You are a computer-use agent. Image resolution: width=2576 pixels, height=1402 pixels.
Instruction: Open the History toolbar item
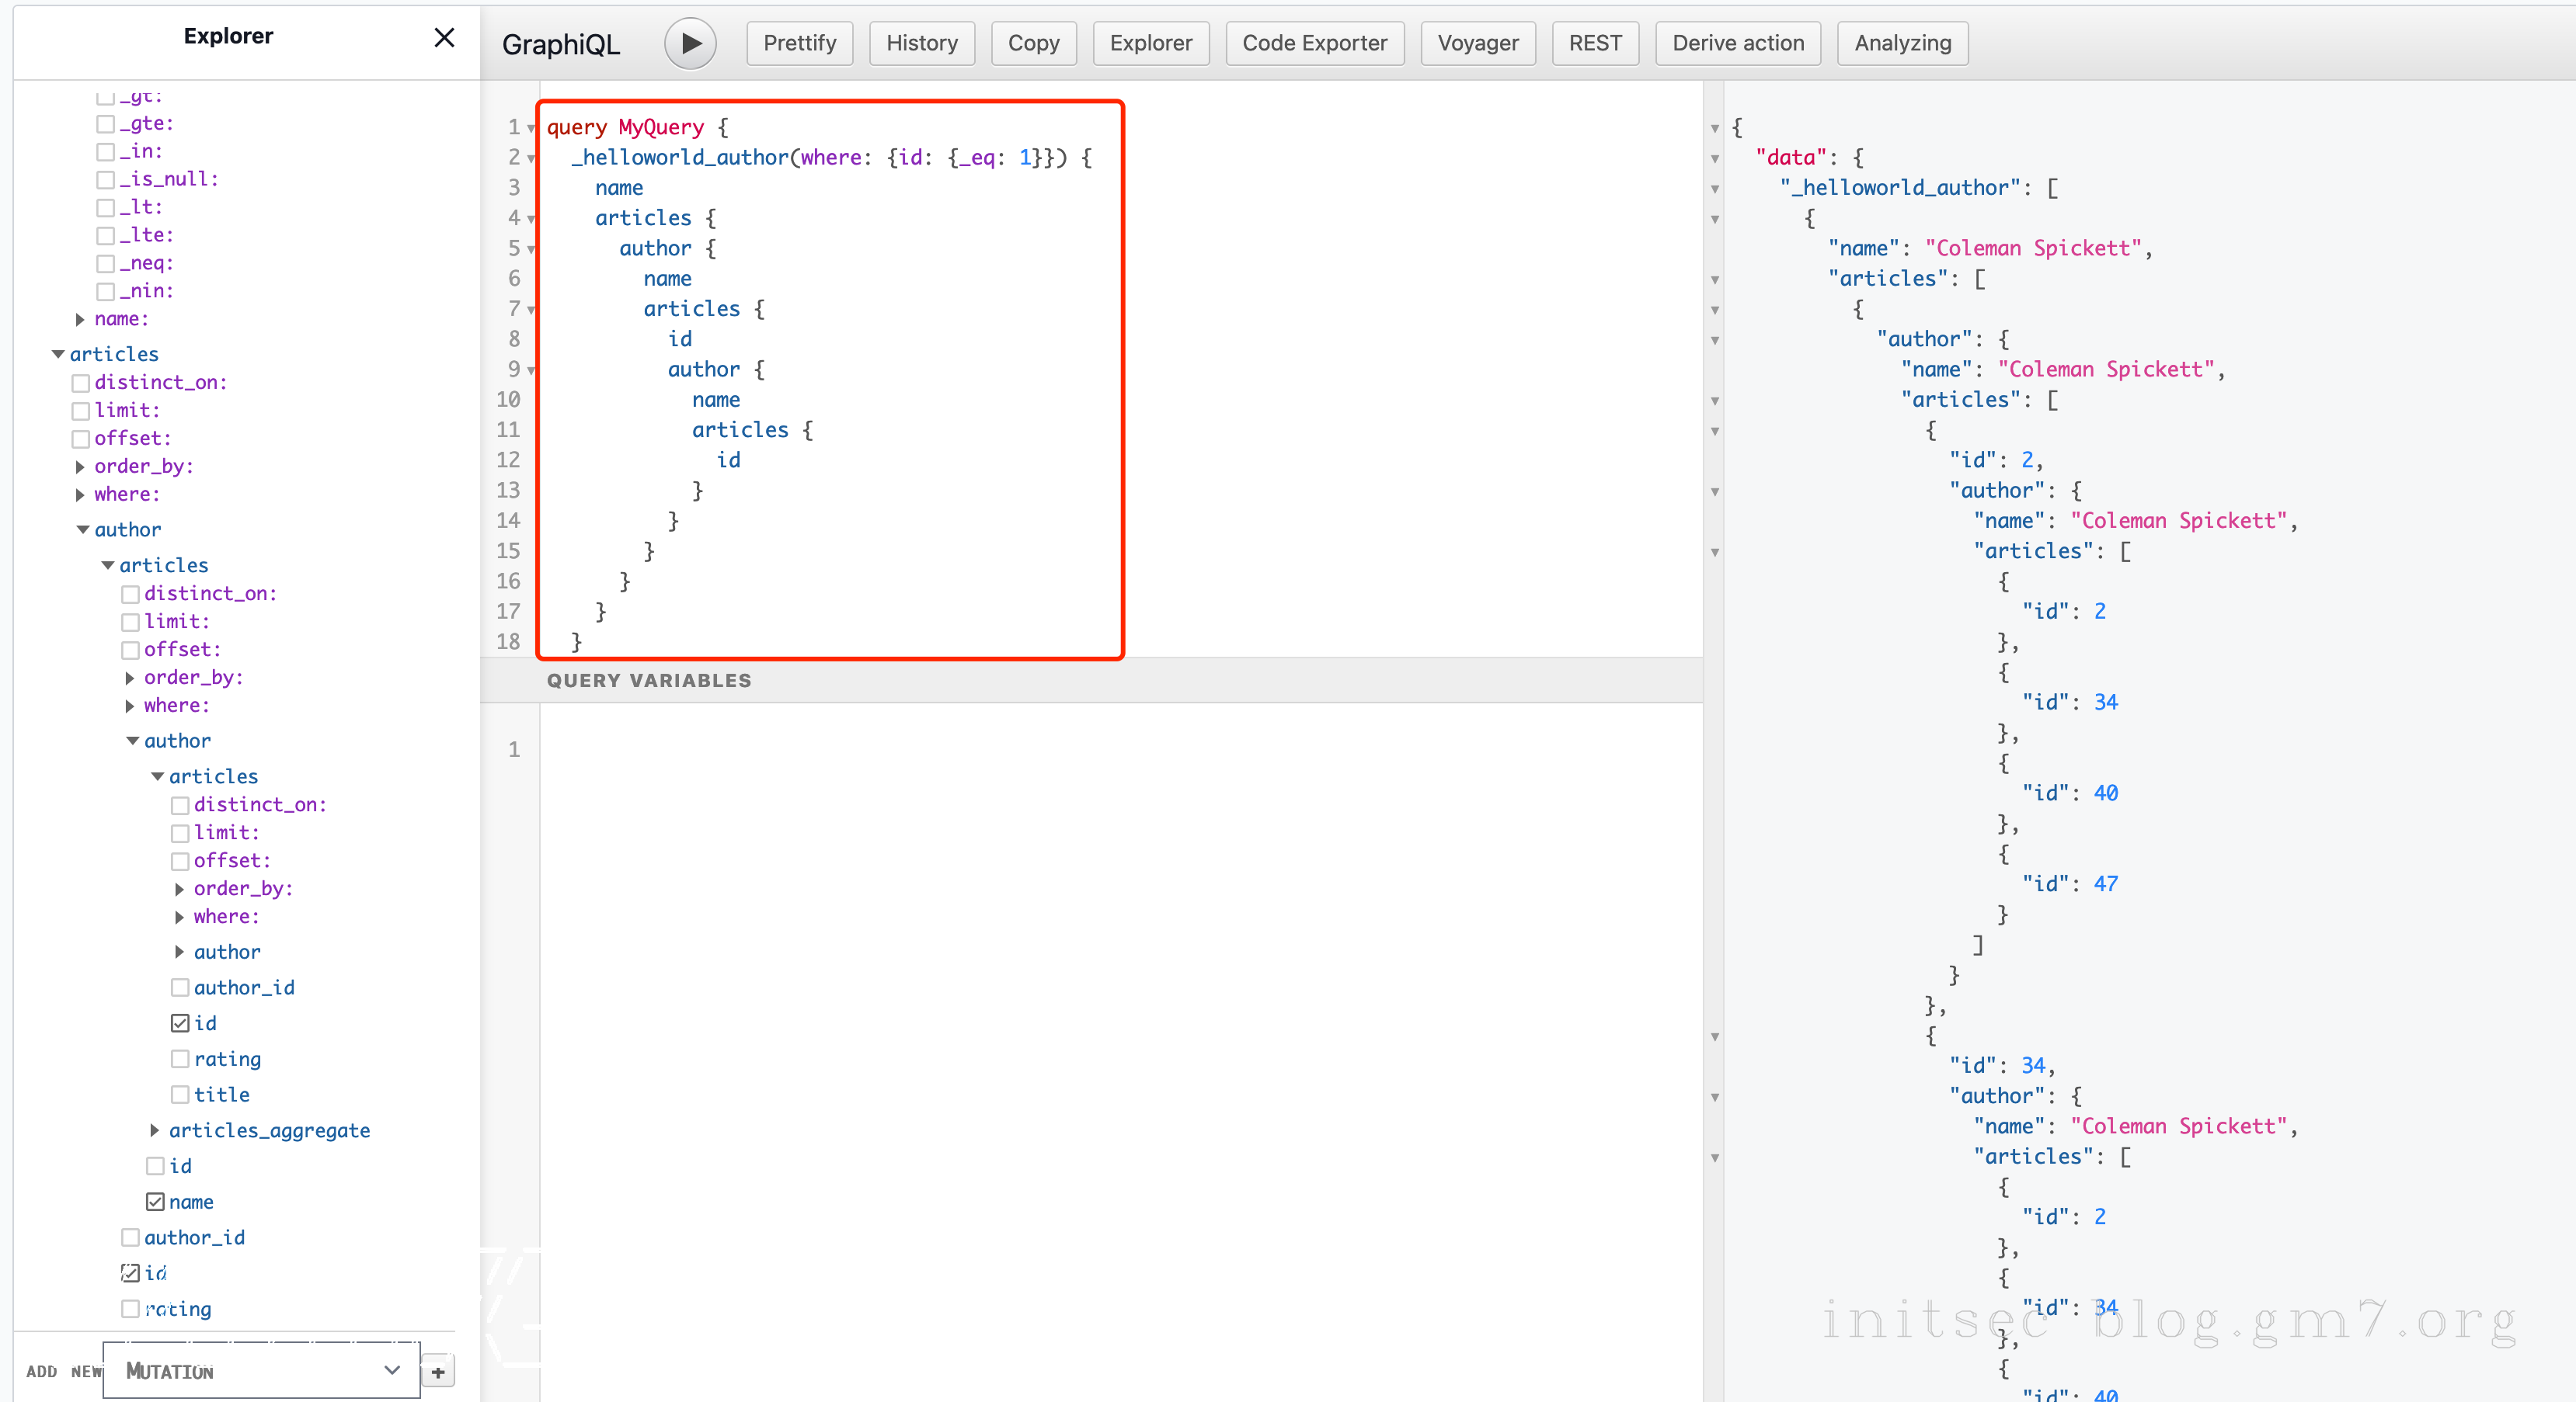(921, 43)
